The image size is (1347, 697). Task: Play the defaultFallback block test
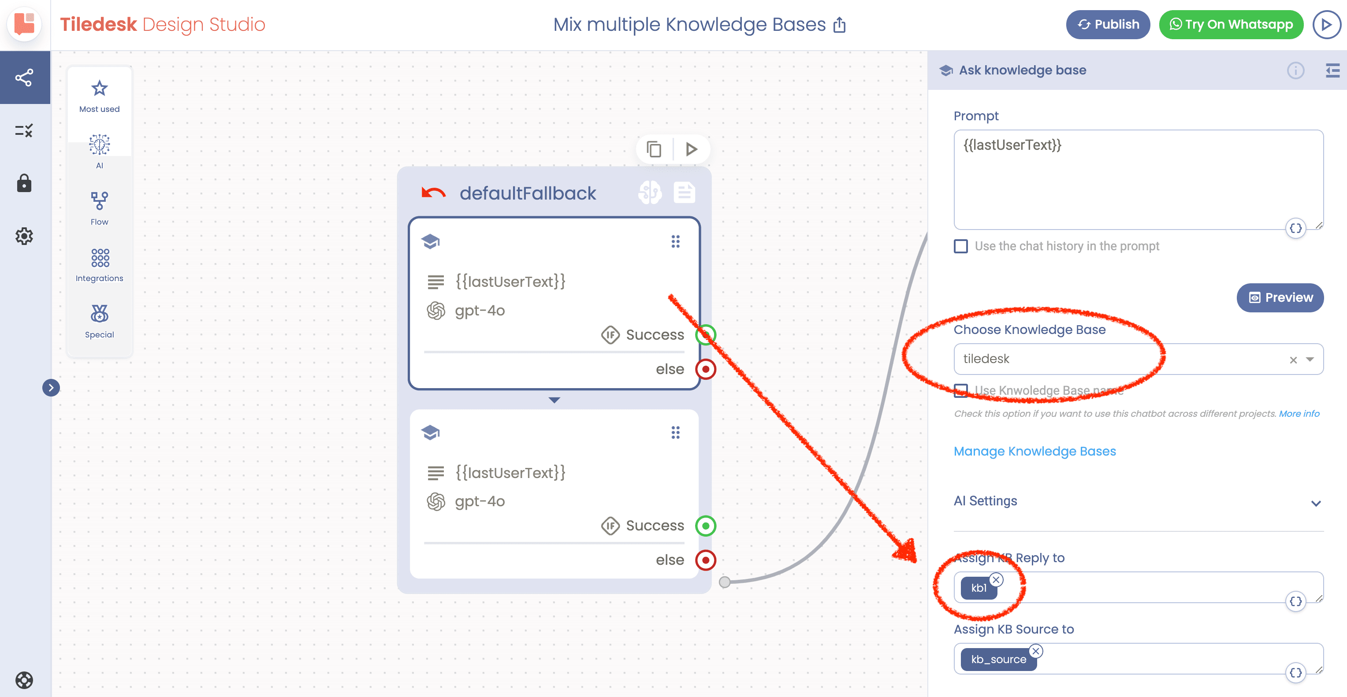click(691, 149)
